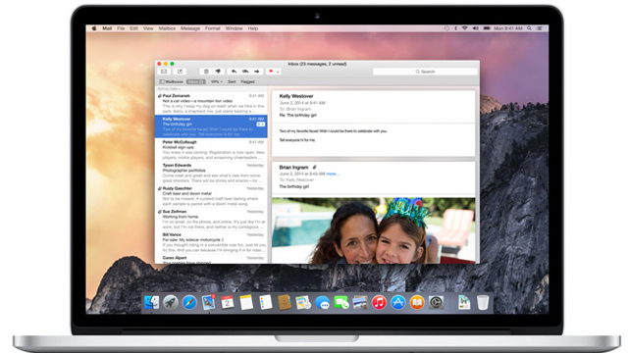The height and width of the screenshot is (353, 628).
Task: Click the volume icon in menu bar
Action: click(475, 28)
